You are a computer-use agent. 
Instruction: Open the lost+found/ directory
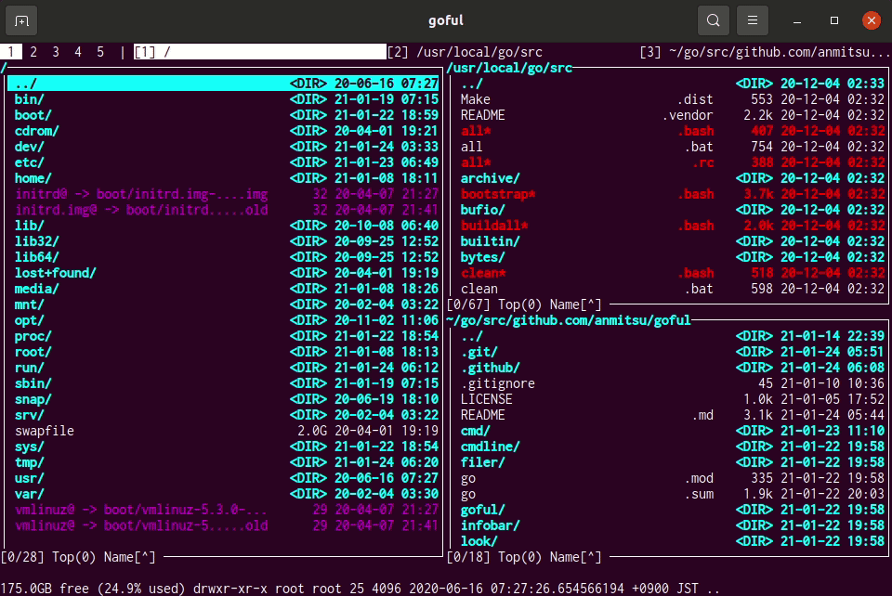pos(227,273)
